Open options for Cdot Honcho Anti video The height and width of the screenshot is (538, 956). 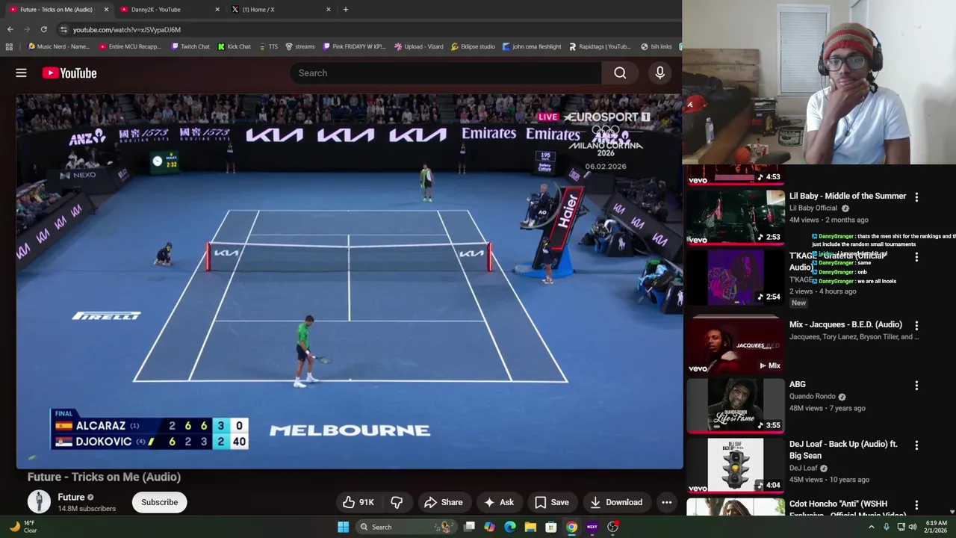916,505
